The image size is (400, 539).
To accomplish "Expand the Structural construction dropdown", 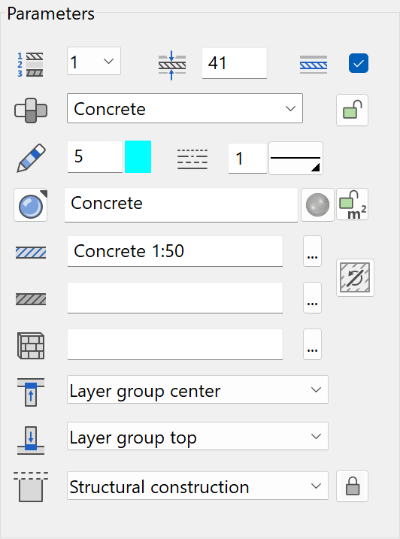I will [198, 486].
